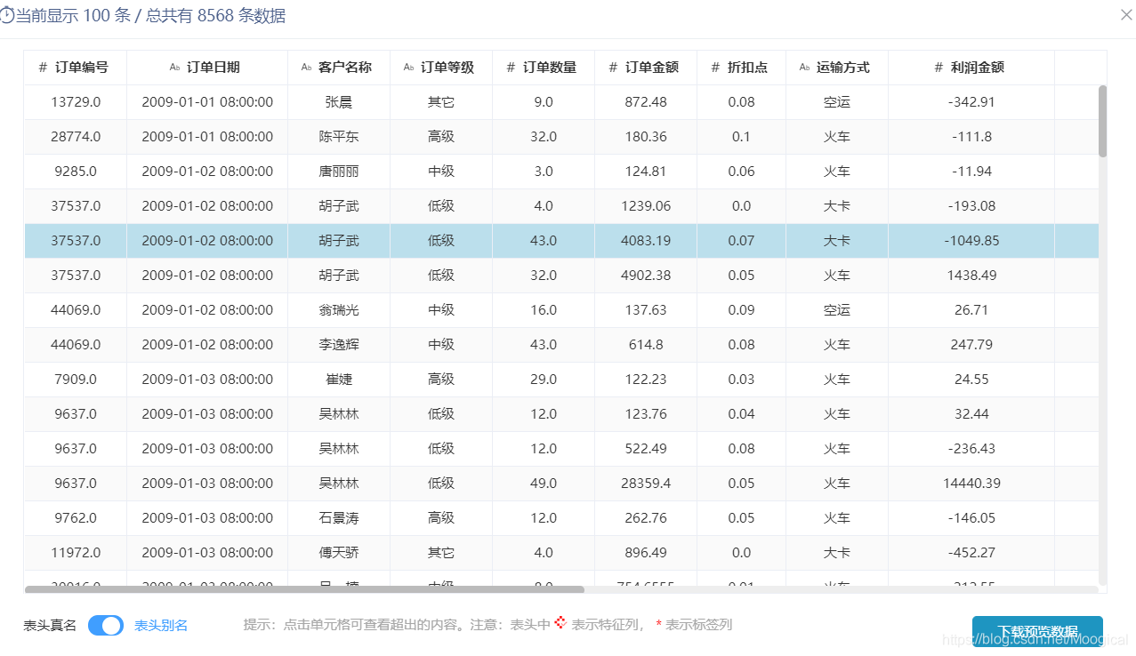Image resolution: width=1136 pixels, height=656 pixels.
Task: Click order amount cell 28359.4
Action: [646, 484]
